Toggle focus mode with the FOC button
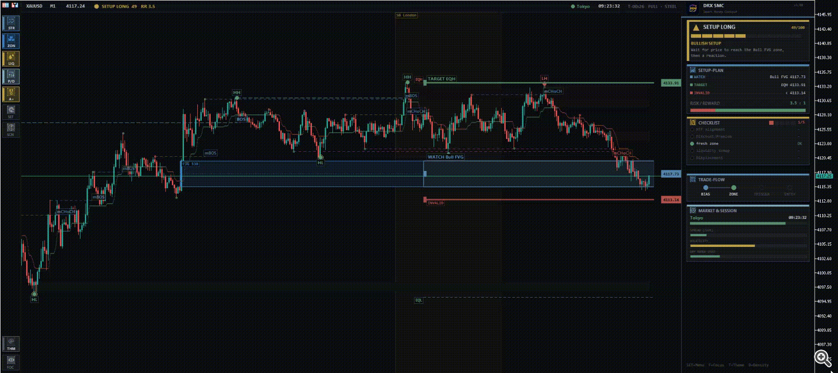Screen dimensions: 838x373 [x=11, y=362]
